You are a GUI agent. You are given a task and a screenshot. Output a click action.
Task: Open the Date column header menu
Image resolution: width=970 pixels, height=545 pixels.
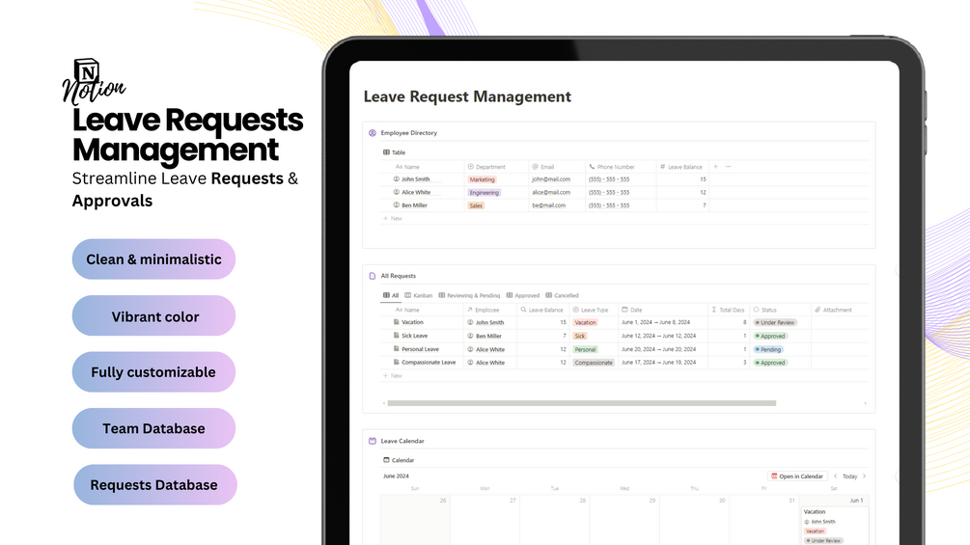631,311
